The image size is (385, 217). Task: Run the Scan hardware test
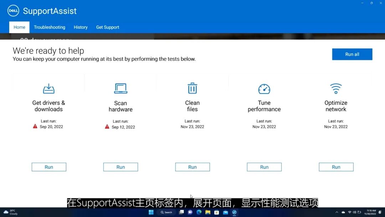120,167
